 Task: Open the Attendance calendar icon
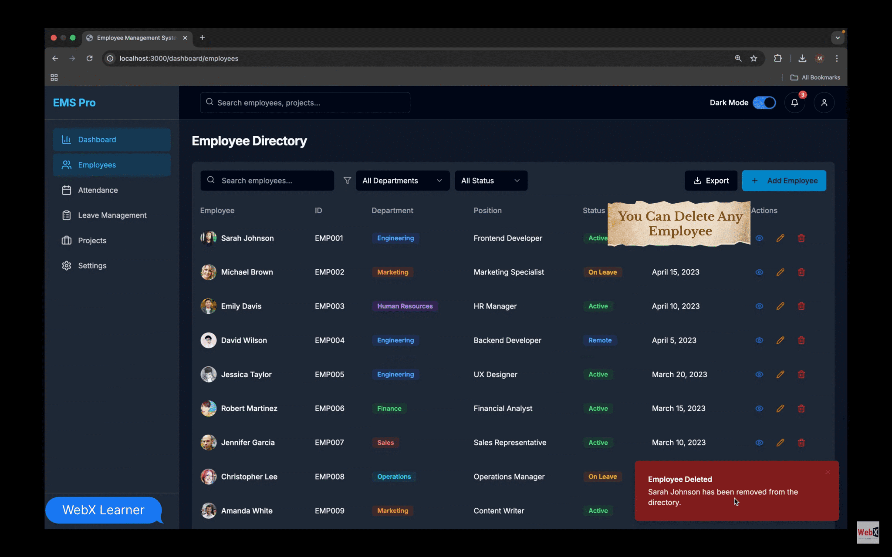(x=66, y=190)
